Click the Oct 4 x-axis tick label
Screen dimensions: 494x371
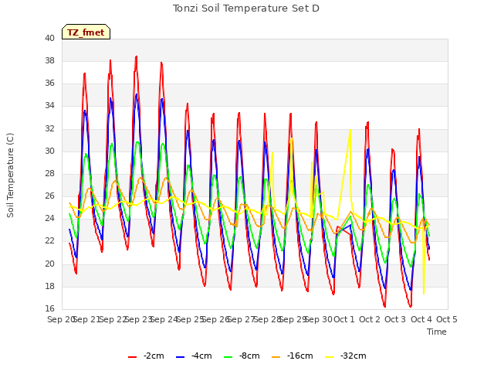click(x=421, y=319)
